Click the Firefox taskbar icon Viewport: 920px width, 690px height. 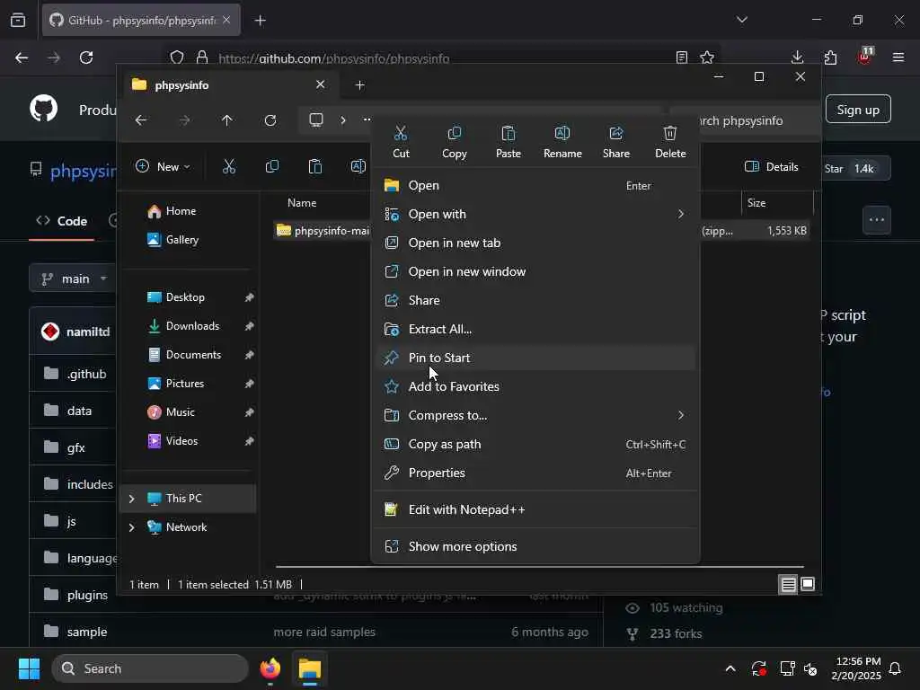click(x=270, y=668)
